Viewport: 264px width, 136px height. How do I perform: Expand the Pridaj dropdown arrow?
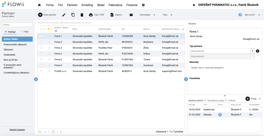(260, 99)
